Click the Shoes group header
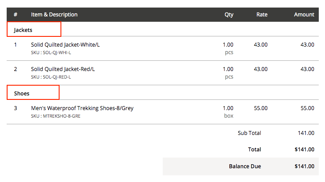 pos(22,93)
